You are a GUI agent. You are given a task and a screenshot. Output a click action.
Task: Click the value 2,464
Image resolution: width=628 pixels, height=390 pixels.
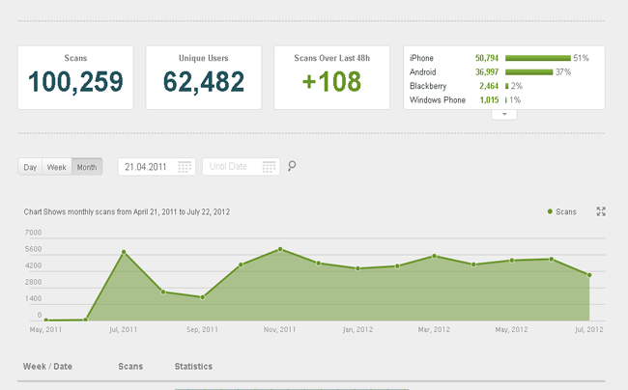pos(489,86)
